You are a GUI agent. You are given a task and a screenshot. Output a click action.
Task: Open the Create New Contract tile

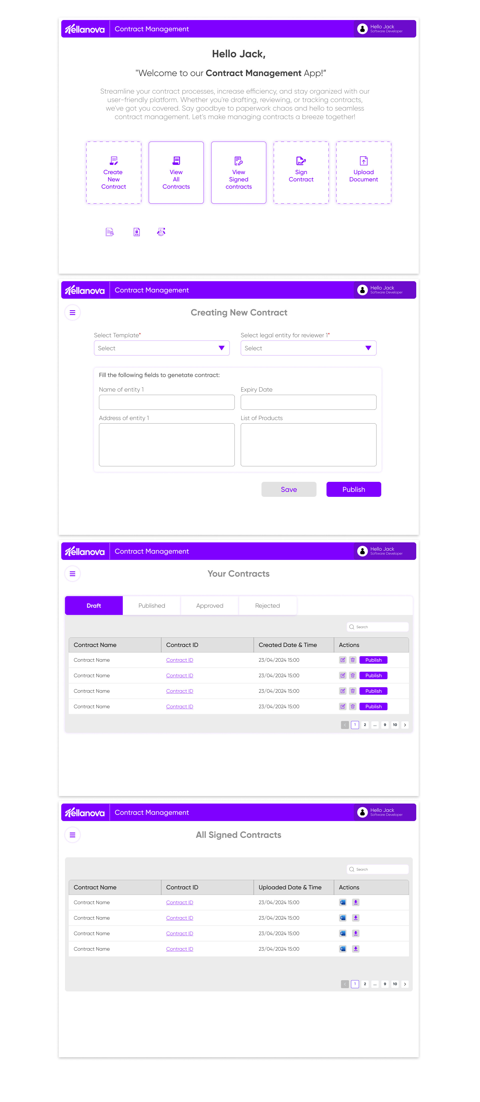tap(113, 172)
